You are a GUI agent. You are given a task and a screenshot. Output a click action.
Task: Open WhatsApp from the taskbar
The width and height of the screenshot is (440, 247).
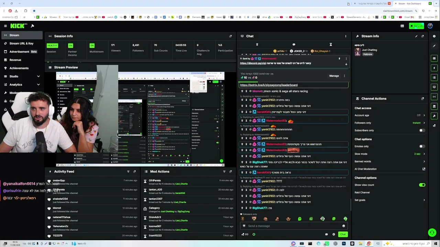point(327,244)
